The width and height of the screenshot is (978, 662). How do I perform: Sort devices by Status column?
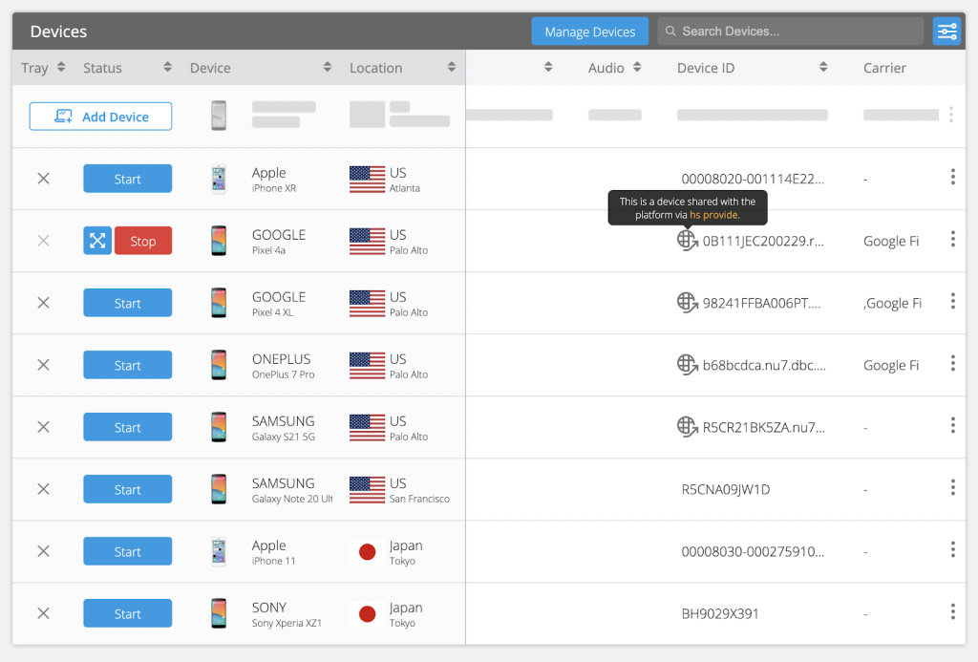pyautogui.click(x=167, y=67)
